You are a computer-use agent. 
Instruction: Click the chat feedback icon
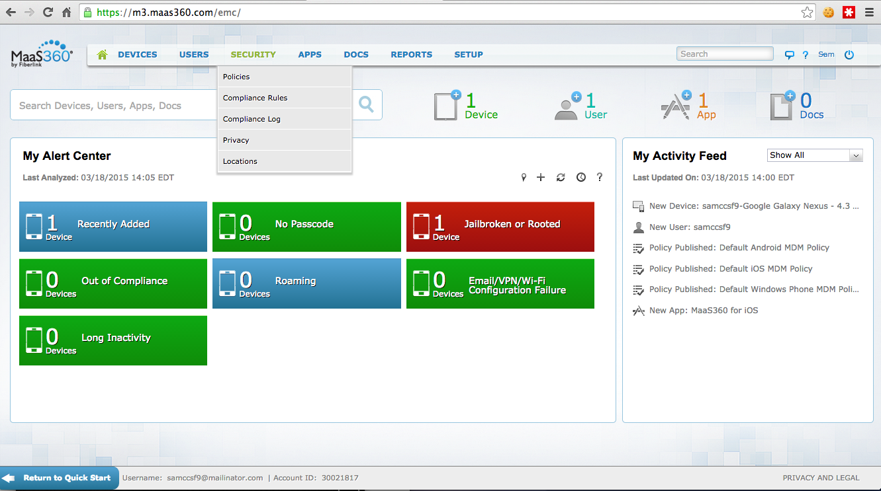(789, 55)
